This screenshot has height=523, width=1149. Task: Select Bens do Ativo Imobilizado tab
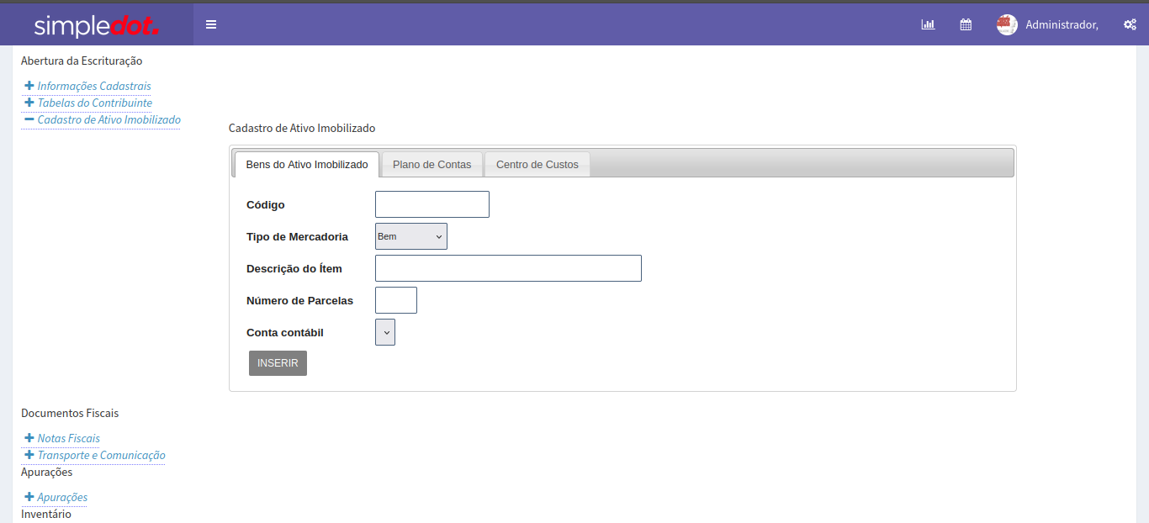[306, 165]
